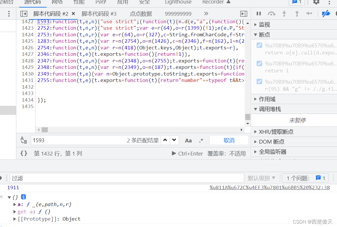Enable regex search with the .* icon
This screenshot has height=227, width=337.
tap(201, 140)
